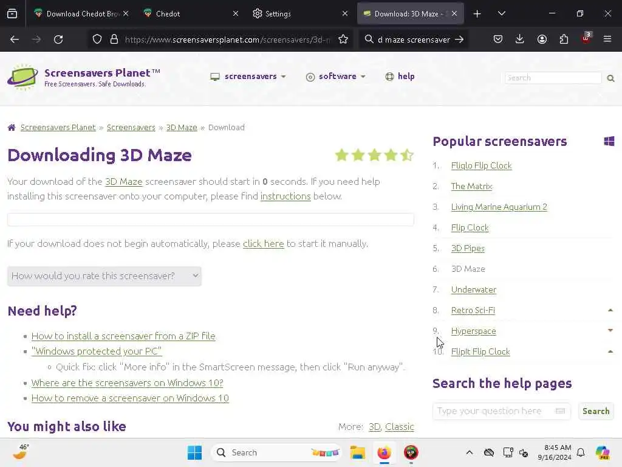This screenshot has height=467, width=622.
Task: Click the site search magnifier icon
Action: point(611,78)
